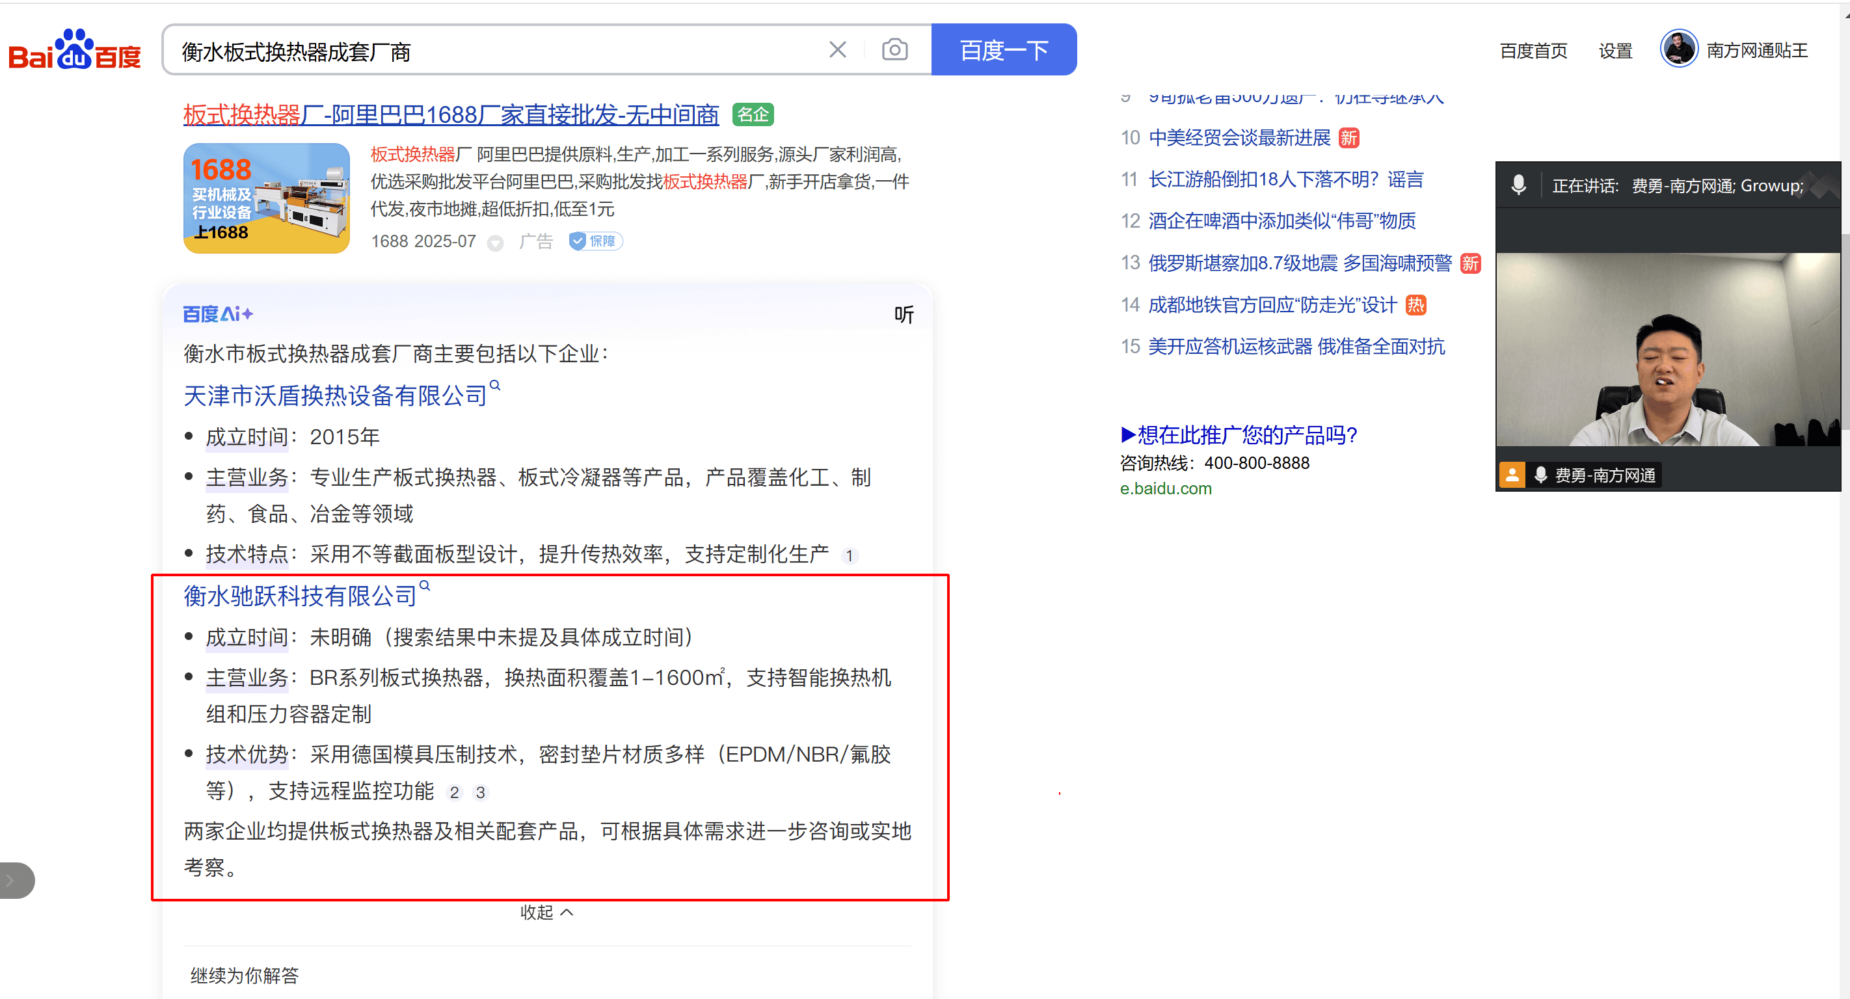Open e.baidu.com link
The height and width of the screenshot is (999, 1850).
pos(1166,488)
